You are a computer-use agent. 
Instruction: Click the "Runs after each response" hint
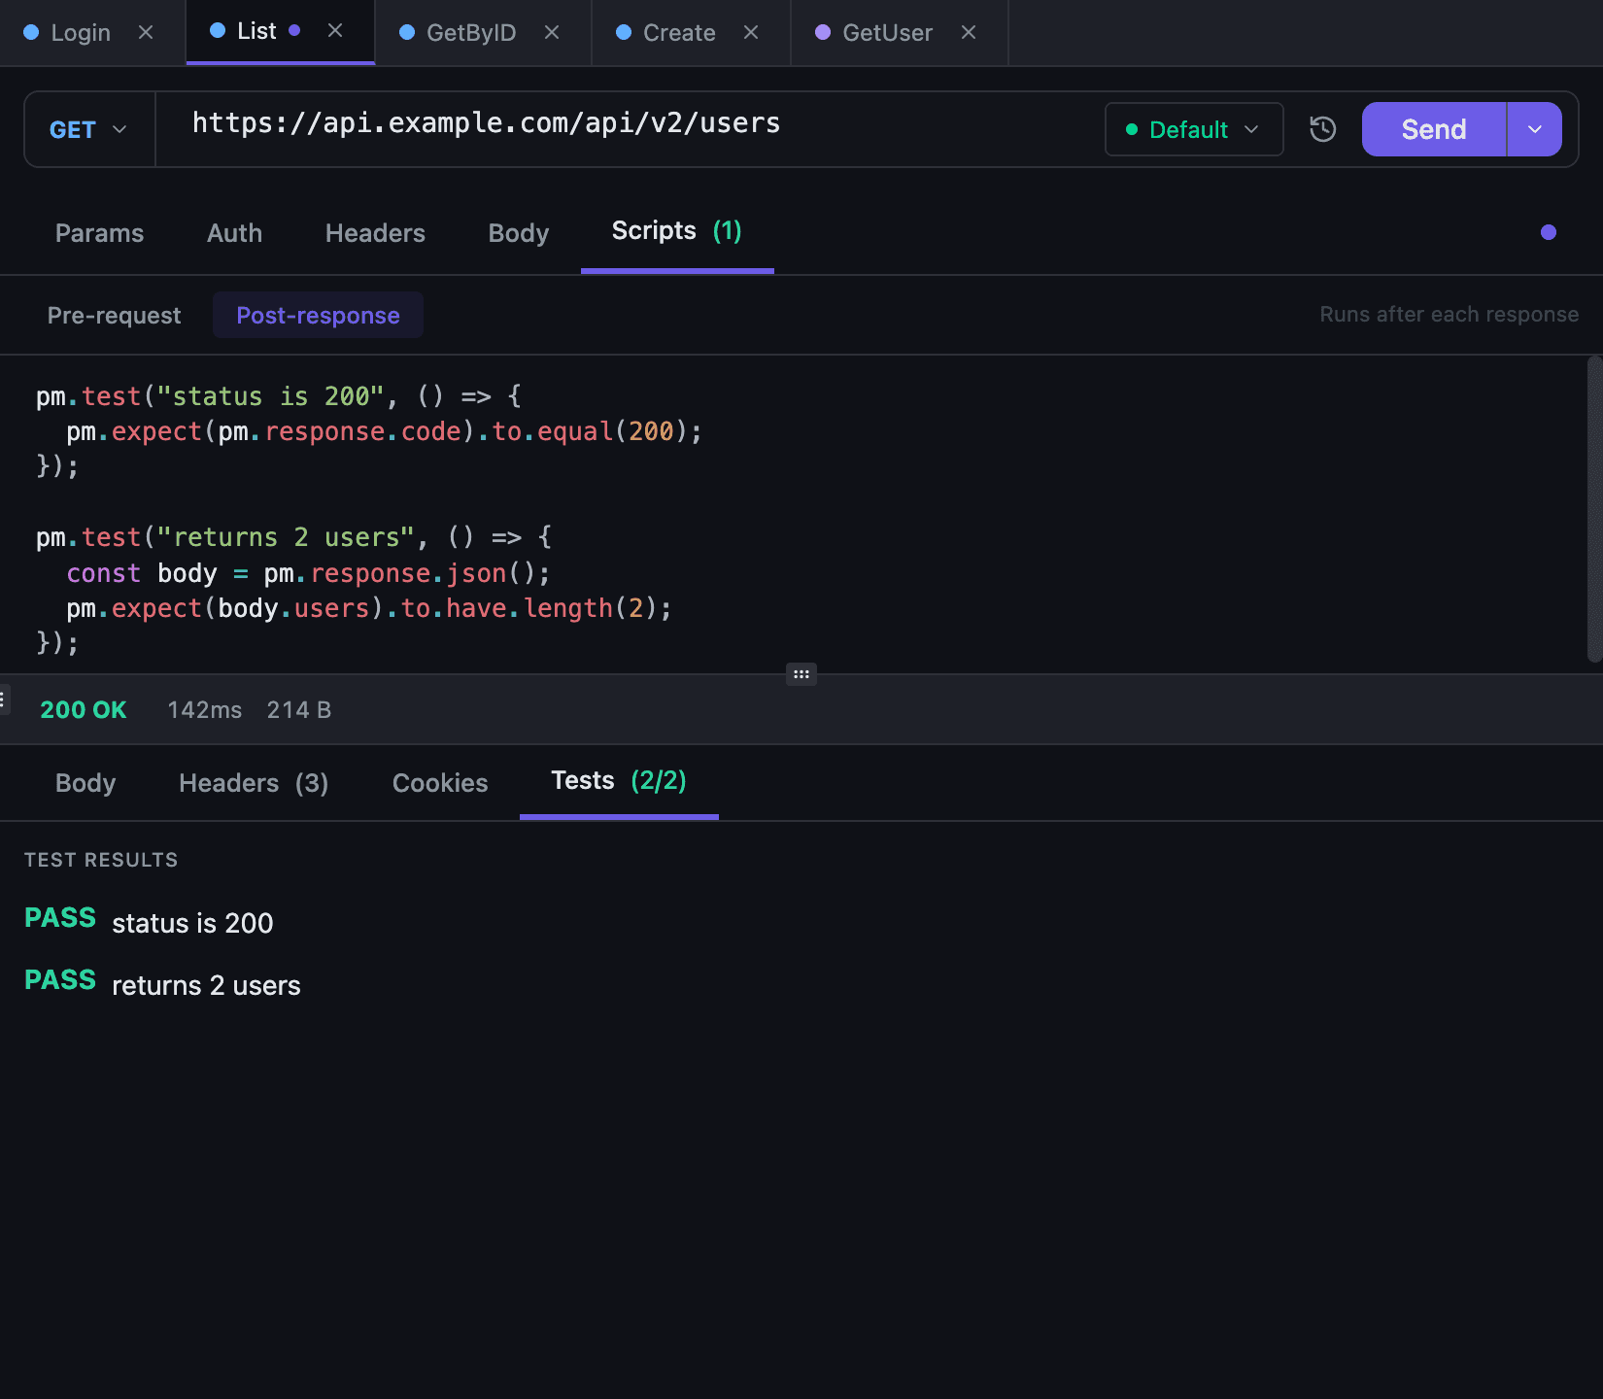point(1449,314)
